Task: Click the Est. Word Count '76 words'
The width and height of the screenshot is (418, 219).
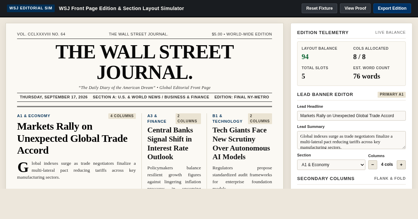Action: 366,76
